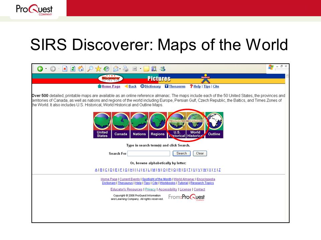Screen dimensions: 321x240
Task: Expand the Edit with Word dropdown arrow
Action: pyautogui.click(x=140, y=69)
